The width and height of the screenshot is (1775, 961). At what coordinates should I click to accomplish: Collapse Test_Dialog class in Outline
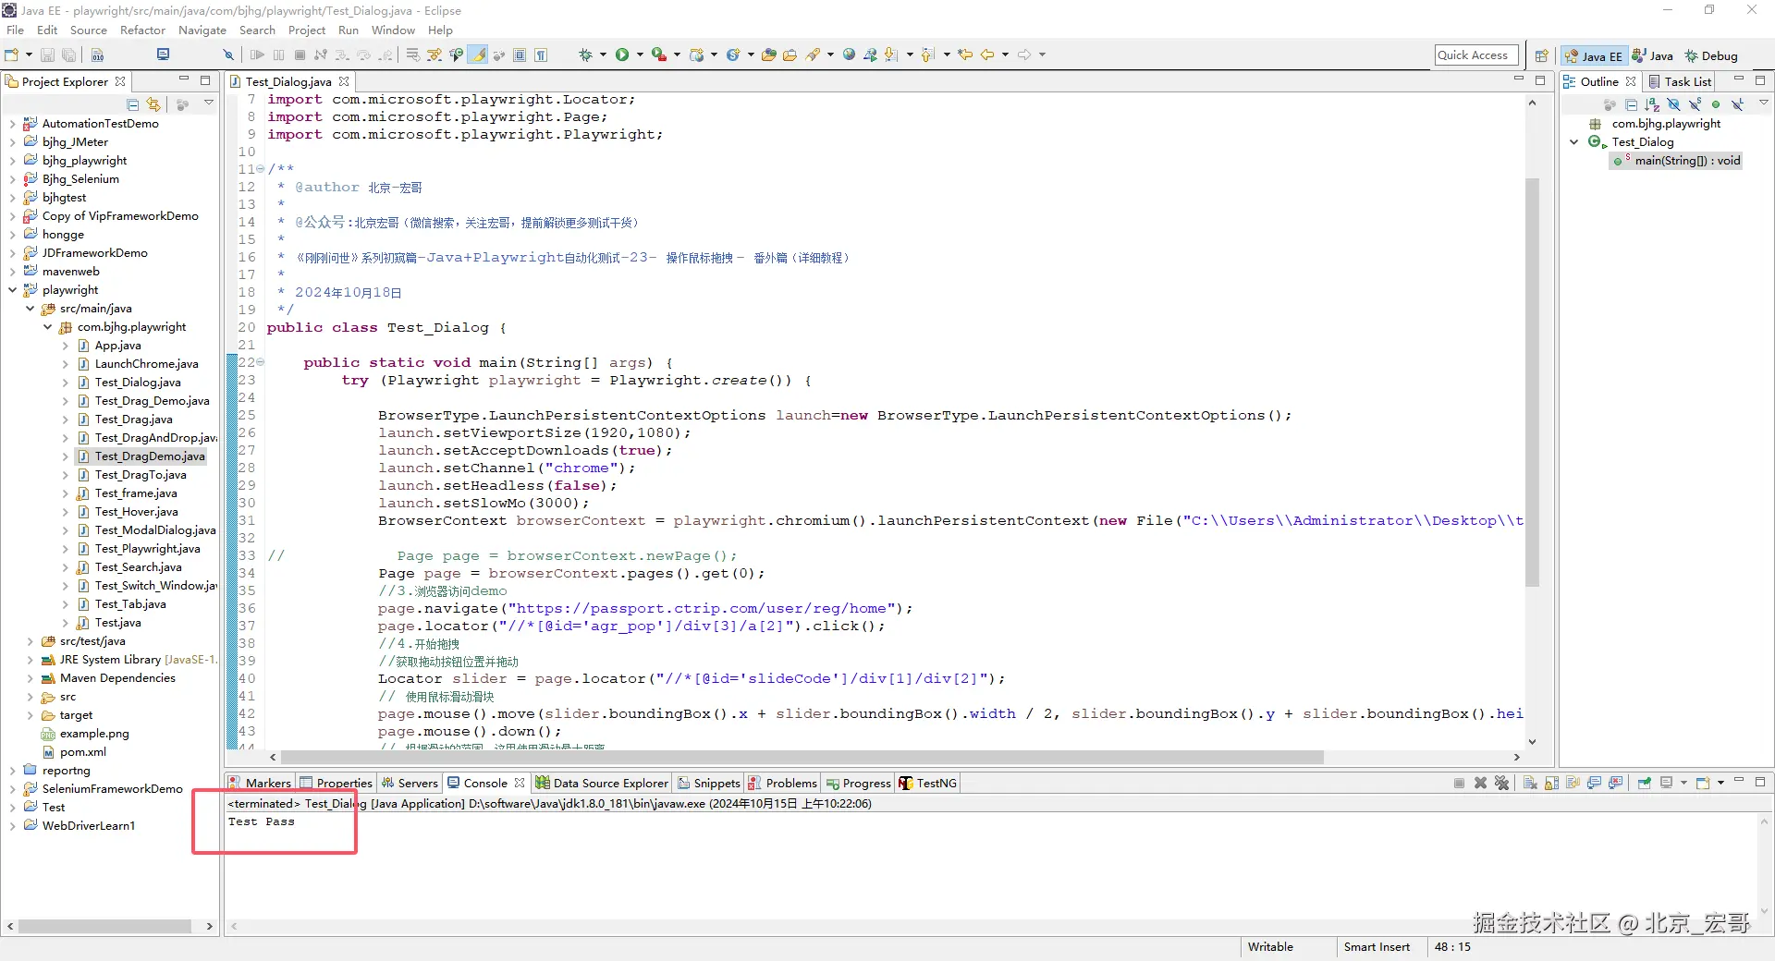pyautogui.click(x=1574, y=142)
